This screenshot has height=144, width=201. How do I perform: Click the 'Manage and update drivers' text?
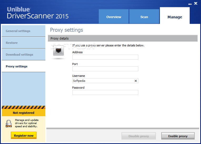click(x=27, y=123)
